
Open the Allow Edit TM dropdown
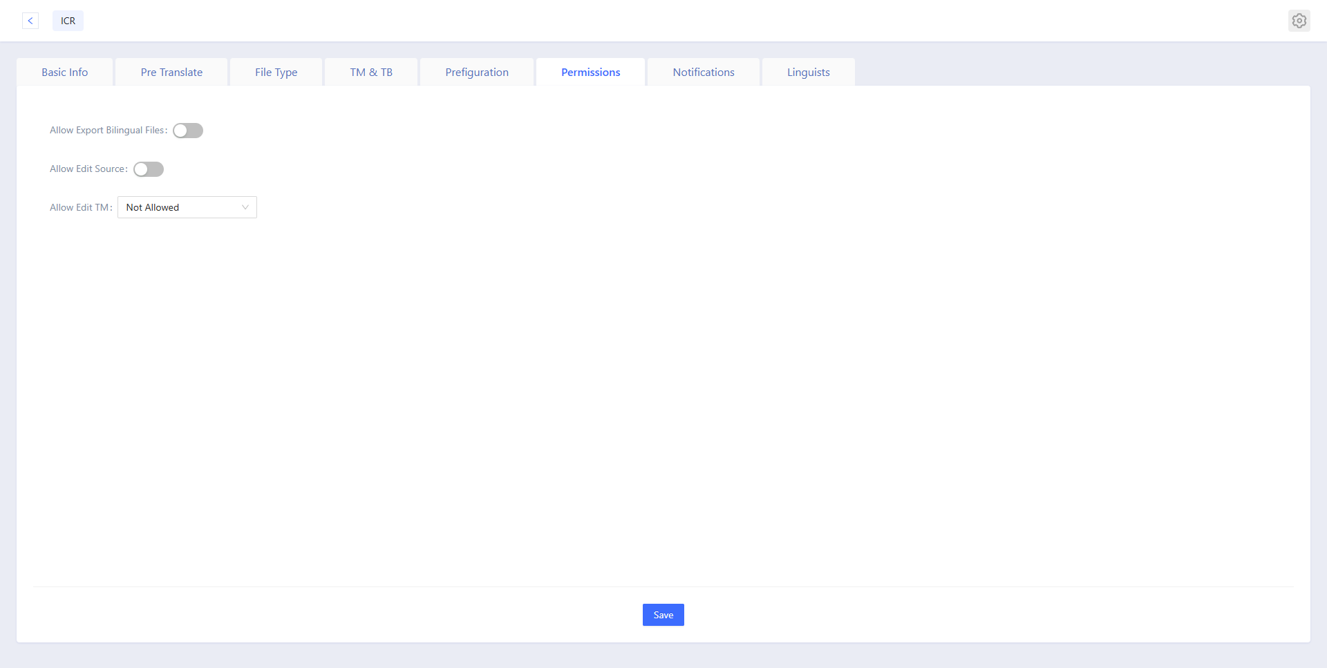(187, 207)
